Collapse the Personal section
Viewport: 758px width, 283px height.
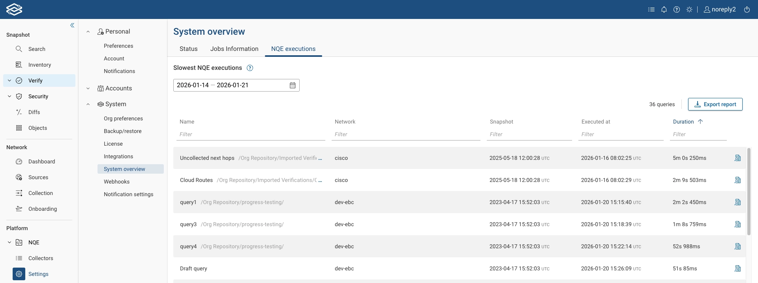88,32
